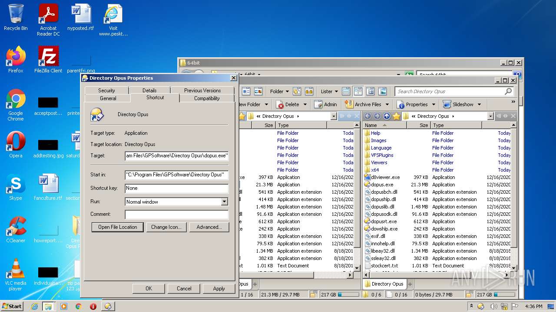Start the Slideshow from the toolbar

pyautogui.click(x=458, y=104)
